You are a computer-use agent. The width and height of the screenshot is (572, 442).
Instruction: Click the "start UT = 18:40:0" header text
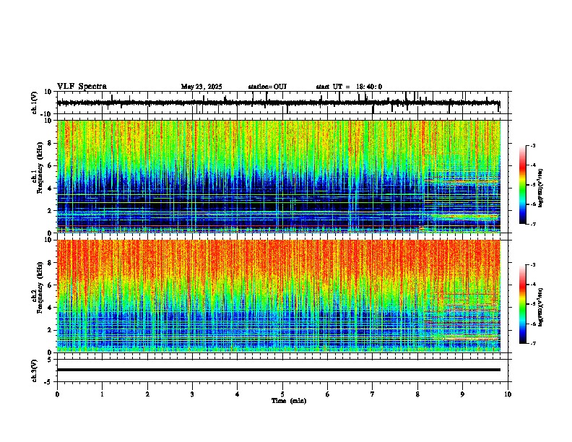click(x=349, y=87)
